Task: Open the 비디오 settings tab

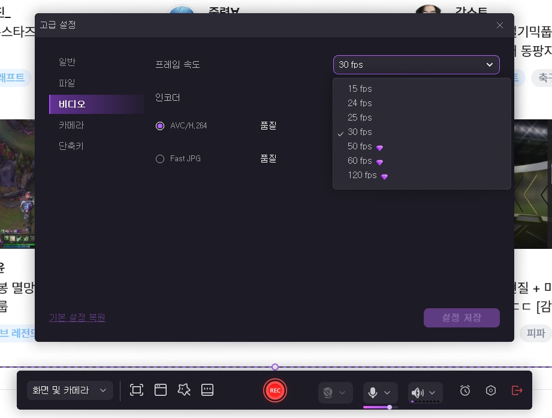Action: [x=96, y=104]
